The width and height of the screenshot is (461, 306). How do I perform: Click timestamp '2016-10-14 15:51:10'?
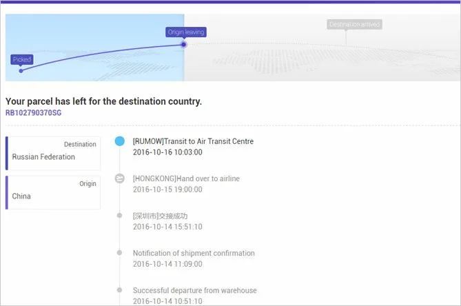[x=167, y=227]
